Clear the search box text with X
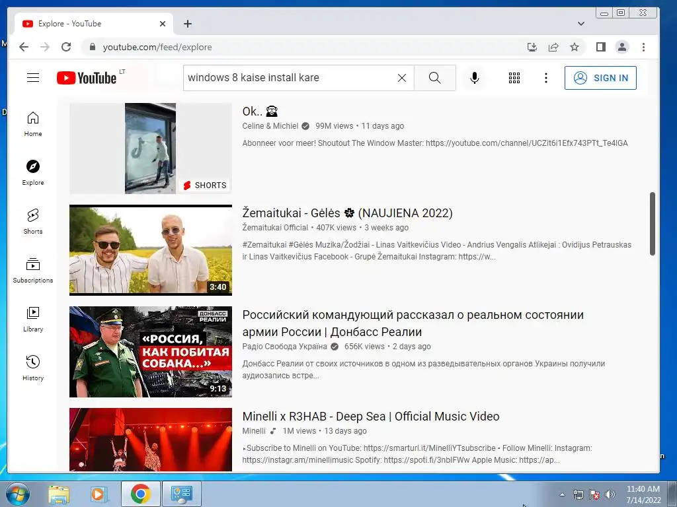Screen dimensions: 677x507 click(401, 78)
